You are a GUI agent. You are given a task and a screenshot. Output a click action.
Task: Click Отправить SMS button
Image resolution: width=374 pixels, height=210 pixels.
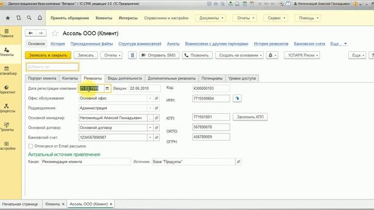tap(159, 55)
